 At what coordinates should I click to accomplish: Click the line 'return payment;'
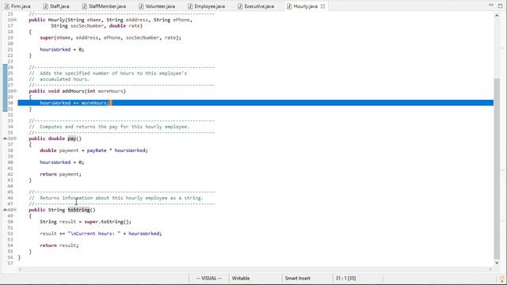pyautogui.click(x=60, y=174)
